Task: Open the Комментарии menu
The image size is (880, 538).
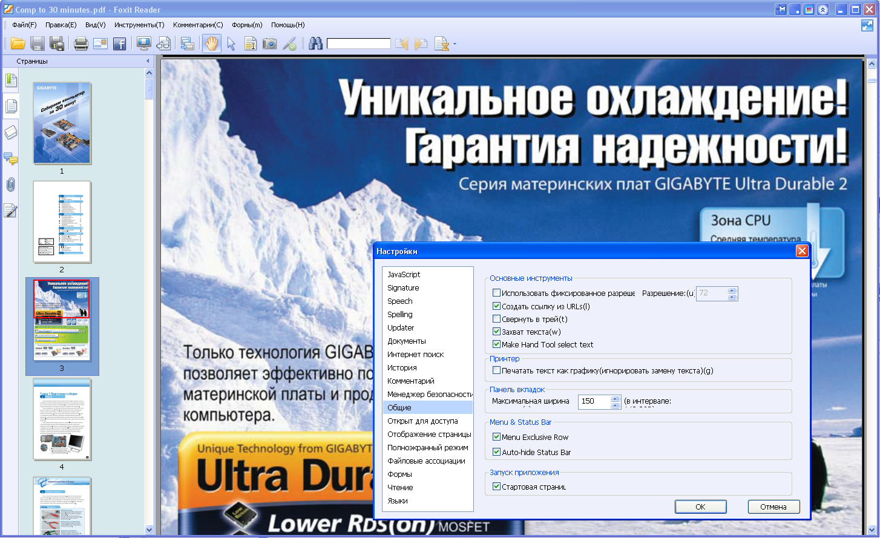Action: (198, 25)
